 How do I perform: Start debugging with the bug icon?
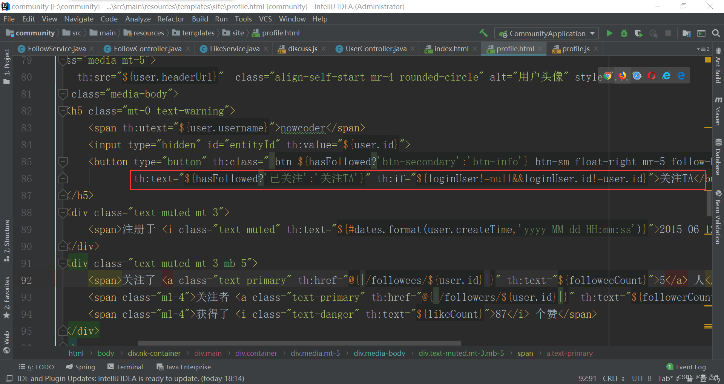[624, 33]
